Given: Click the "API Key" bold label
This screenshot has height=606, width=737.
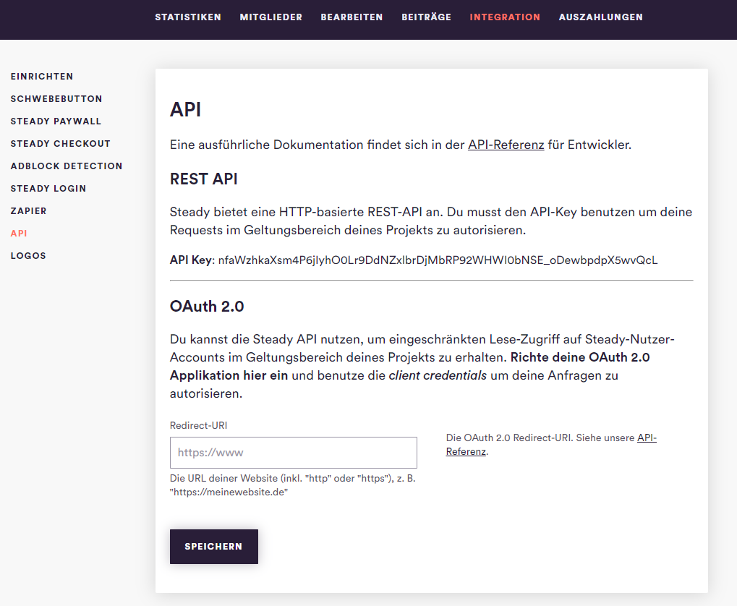Looking at the screenshot, I should pyautogui.click(x=192, y=260).
